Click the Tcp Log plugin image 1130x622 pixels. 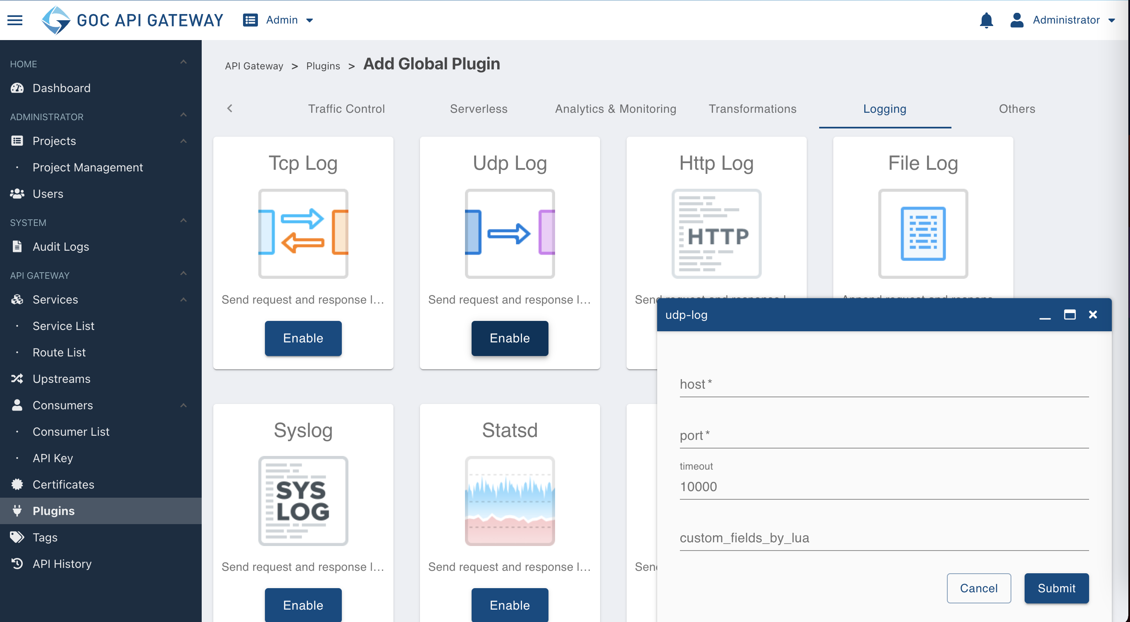point(303,234)
